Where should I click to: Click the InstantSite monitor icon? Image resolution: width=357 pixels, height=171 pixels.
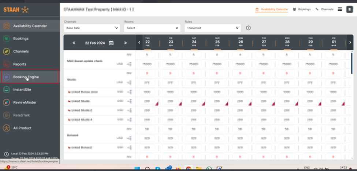point(6,90)
